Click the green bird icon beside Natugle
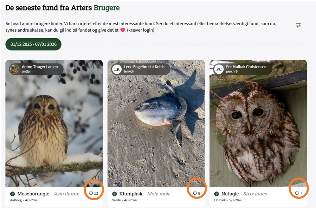This screenshot has height=208, width=316. [217, 194]
